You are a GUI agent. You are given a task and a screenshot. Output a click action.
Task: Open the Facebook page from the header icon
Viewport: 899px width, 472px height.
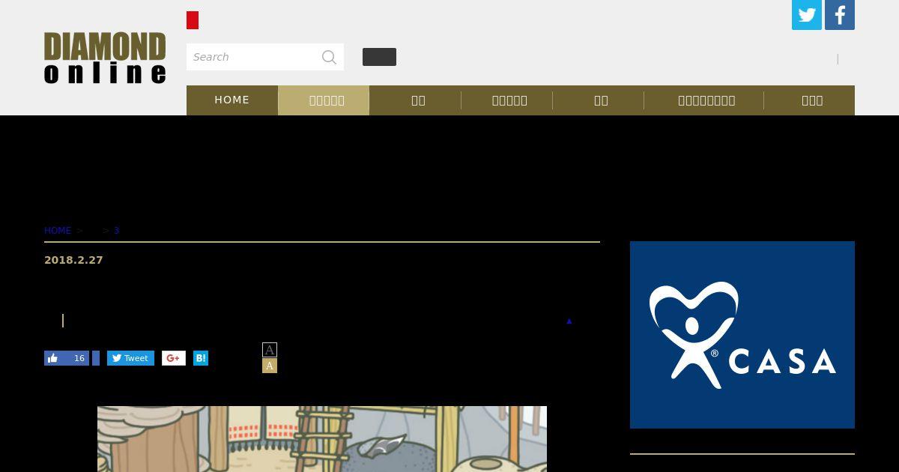click(x=840, y=15)
